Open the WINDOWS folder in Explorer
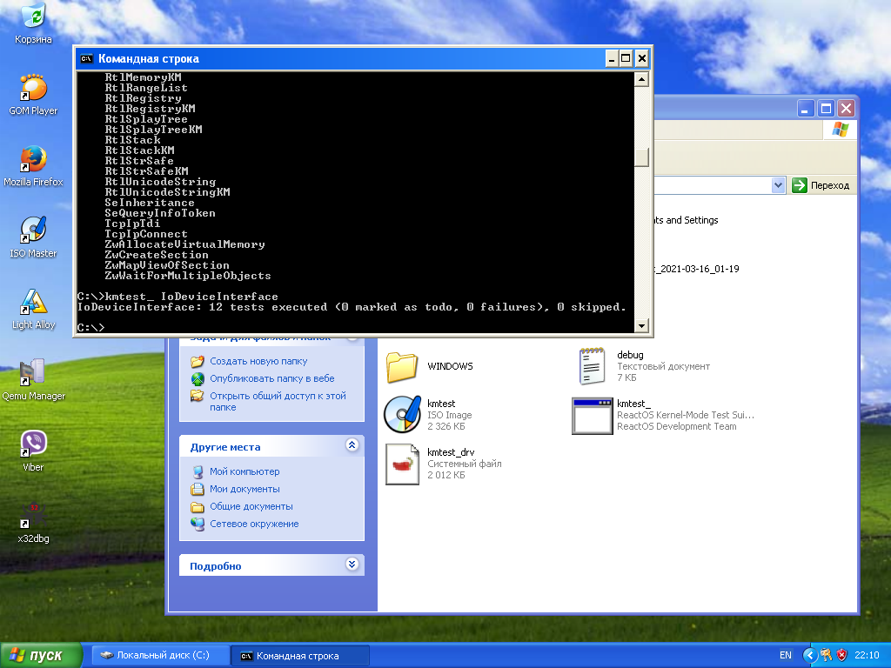 [x=402, y=367]
